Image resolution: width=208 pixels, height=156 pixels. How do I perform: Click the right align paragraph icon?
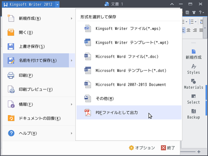click(x=195, y=30)
